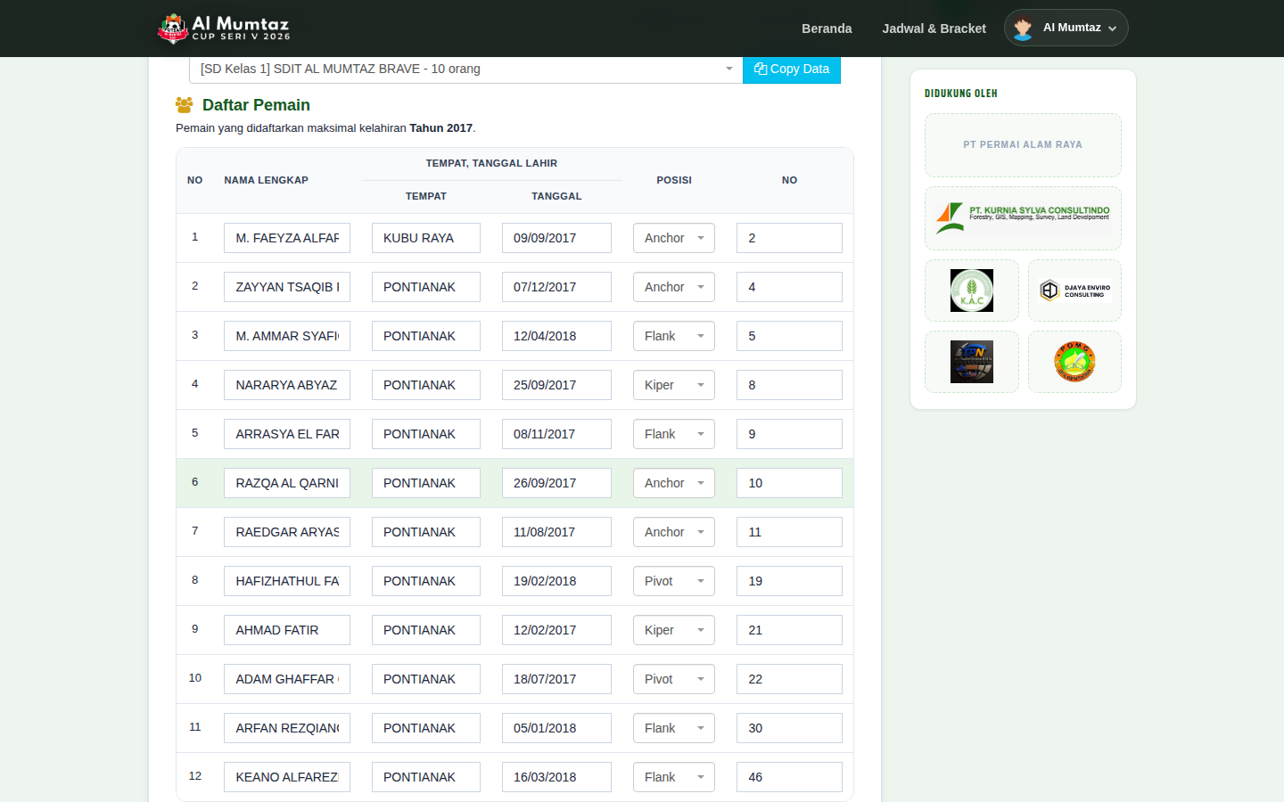Click the user avatar icon
This screenshot has height=802, width=1284.
(x=1023, y=29)
